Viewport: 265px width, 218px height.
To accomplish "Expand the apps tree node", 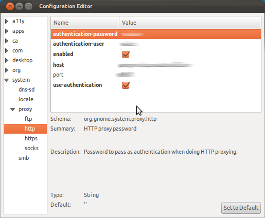I will pos(7,31).
